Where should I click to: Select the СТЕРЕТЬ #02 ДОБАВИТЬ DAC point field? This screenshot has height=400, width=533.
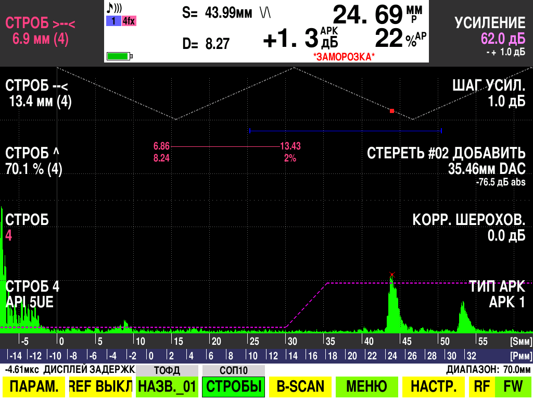(446, 161)
